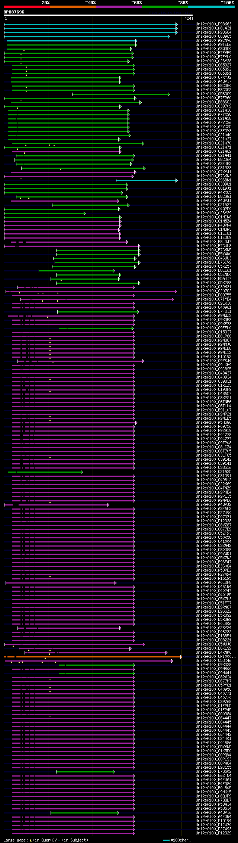The height and width of the screenshot is (843, 238).
Task: Select the UniRef100_Q2IA70 label
Action: [213, 143]
